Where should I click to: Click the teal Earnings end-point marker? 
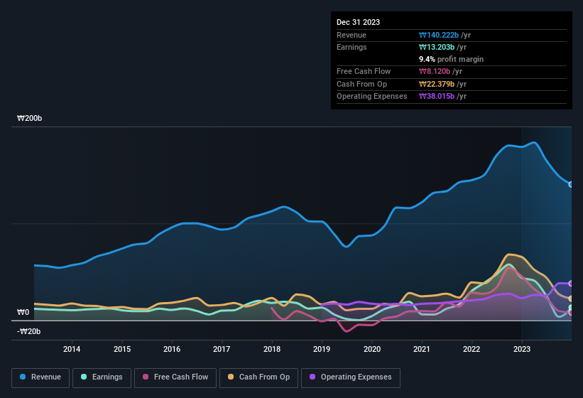coord(571,308)
